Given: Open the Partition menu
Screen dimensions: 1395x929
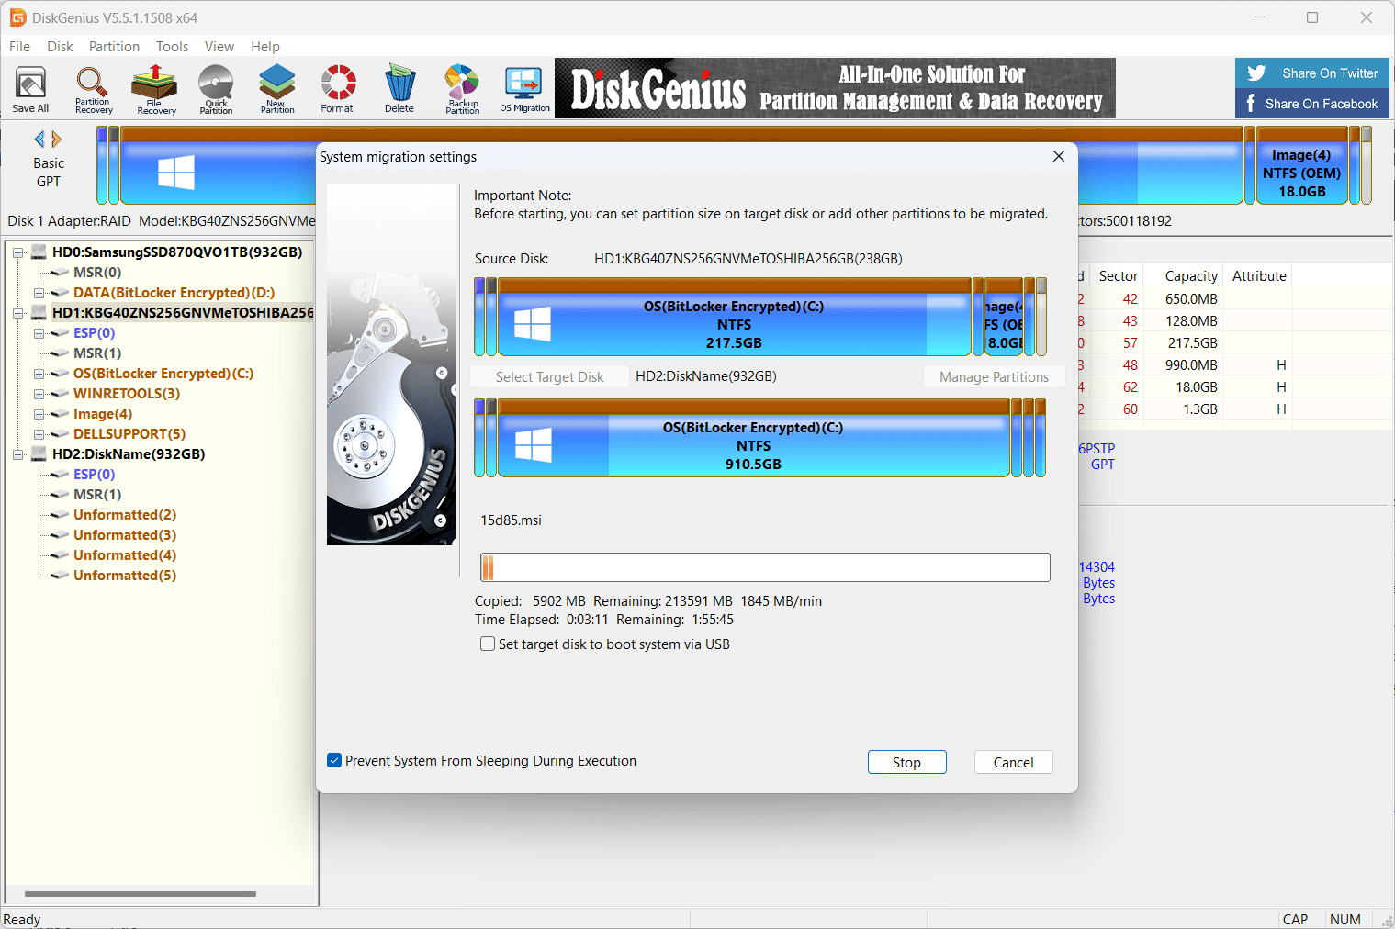Looking at the screenshot, I should click(x=114, y=46).
